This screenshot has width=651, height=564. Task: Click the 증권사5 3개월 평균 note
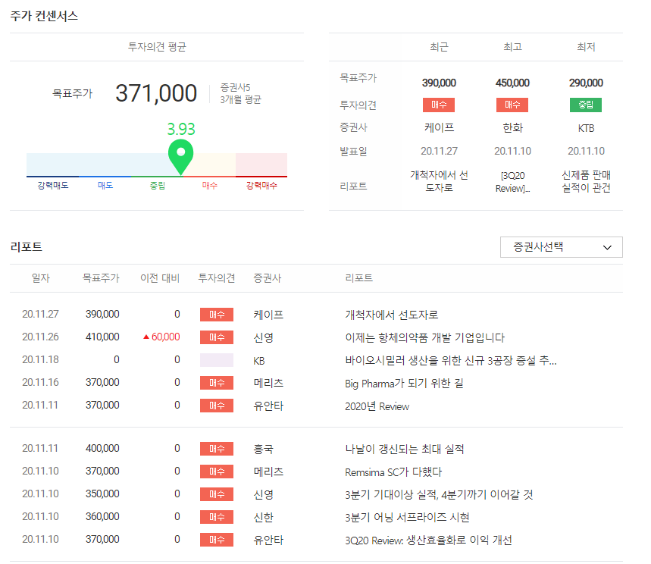click(240, 93)
